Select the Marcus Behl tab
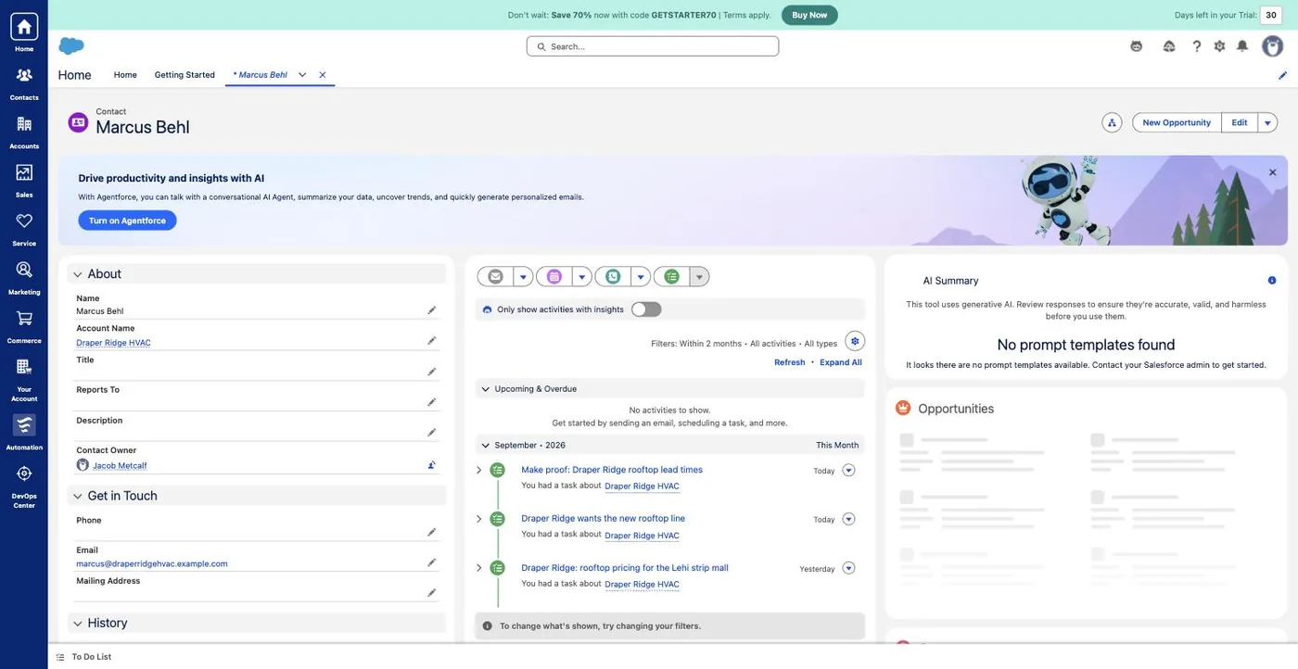This screenshot has width=1298, height=669. click(x=261, y=75)
